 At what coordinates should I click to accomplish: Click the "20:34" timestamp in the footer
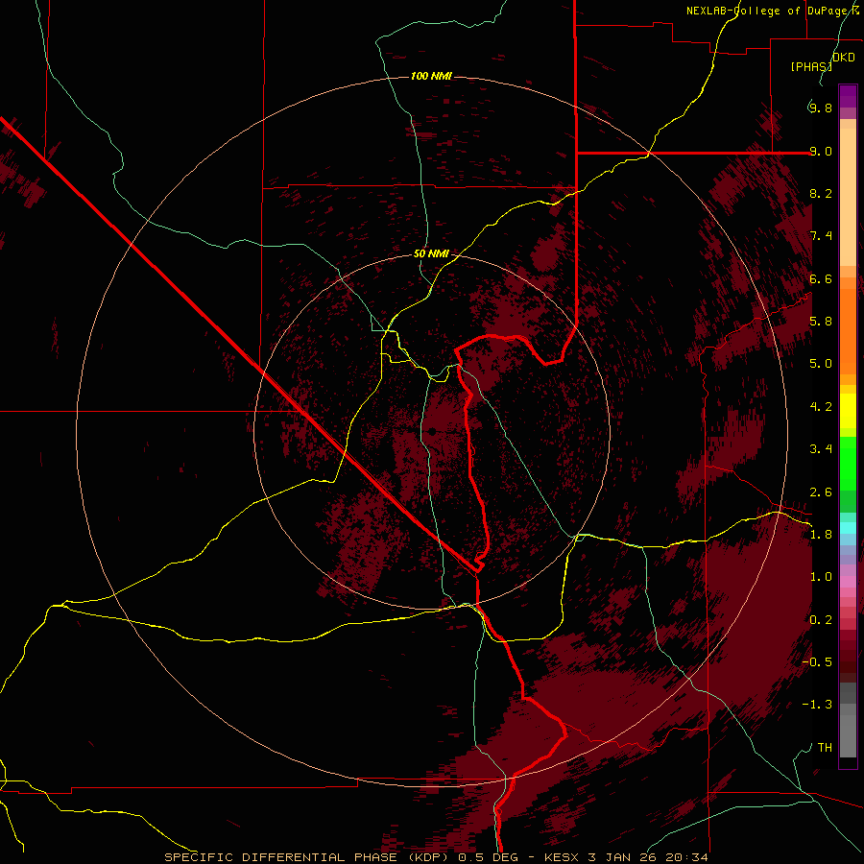coord(686,857)
